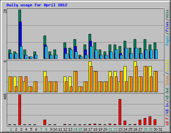
Task: Click the "468" kB axis value
Action: (5, 96)
